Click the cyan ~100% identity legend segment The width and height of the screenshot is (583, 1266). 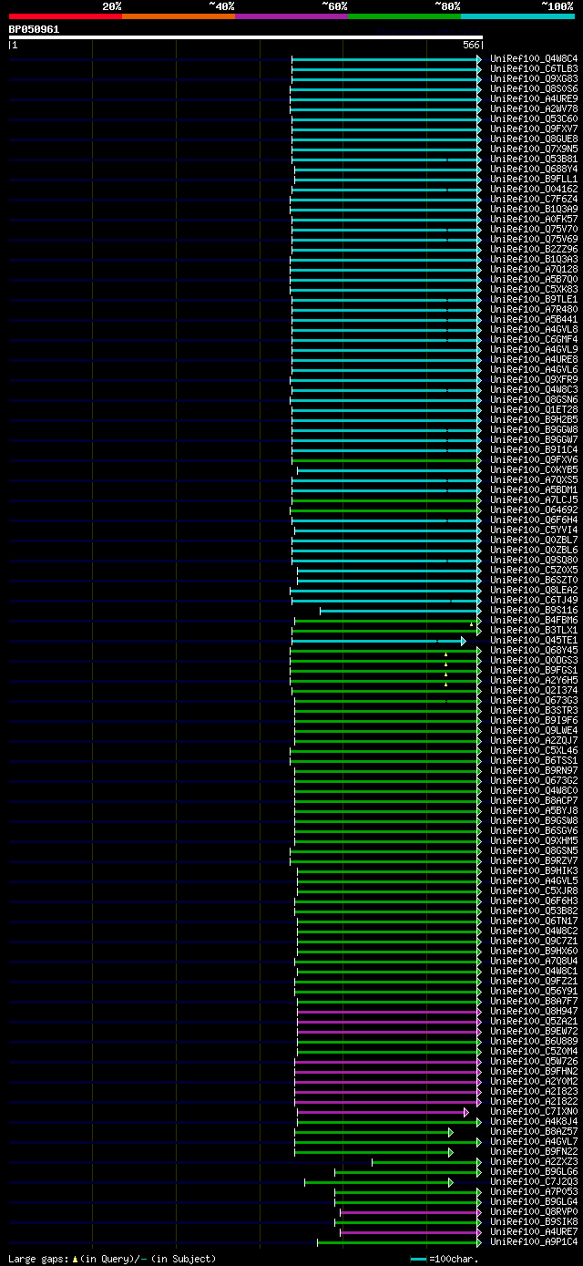click(x=517, y=16)
